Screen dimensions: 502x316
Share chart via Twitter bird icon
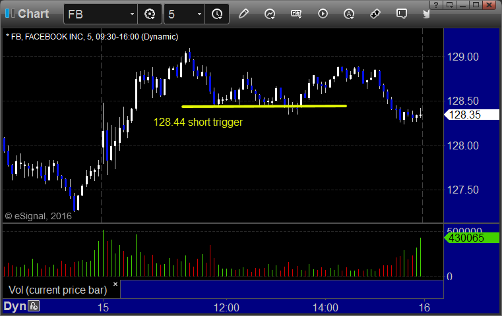(426, 14)
